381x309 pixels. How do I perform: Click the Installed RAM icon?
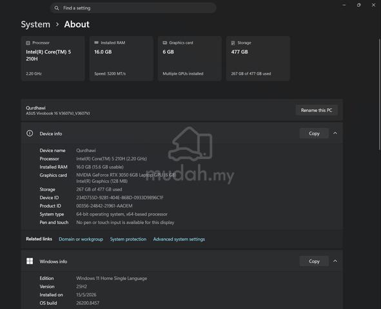pos(96,42)
